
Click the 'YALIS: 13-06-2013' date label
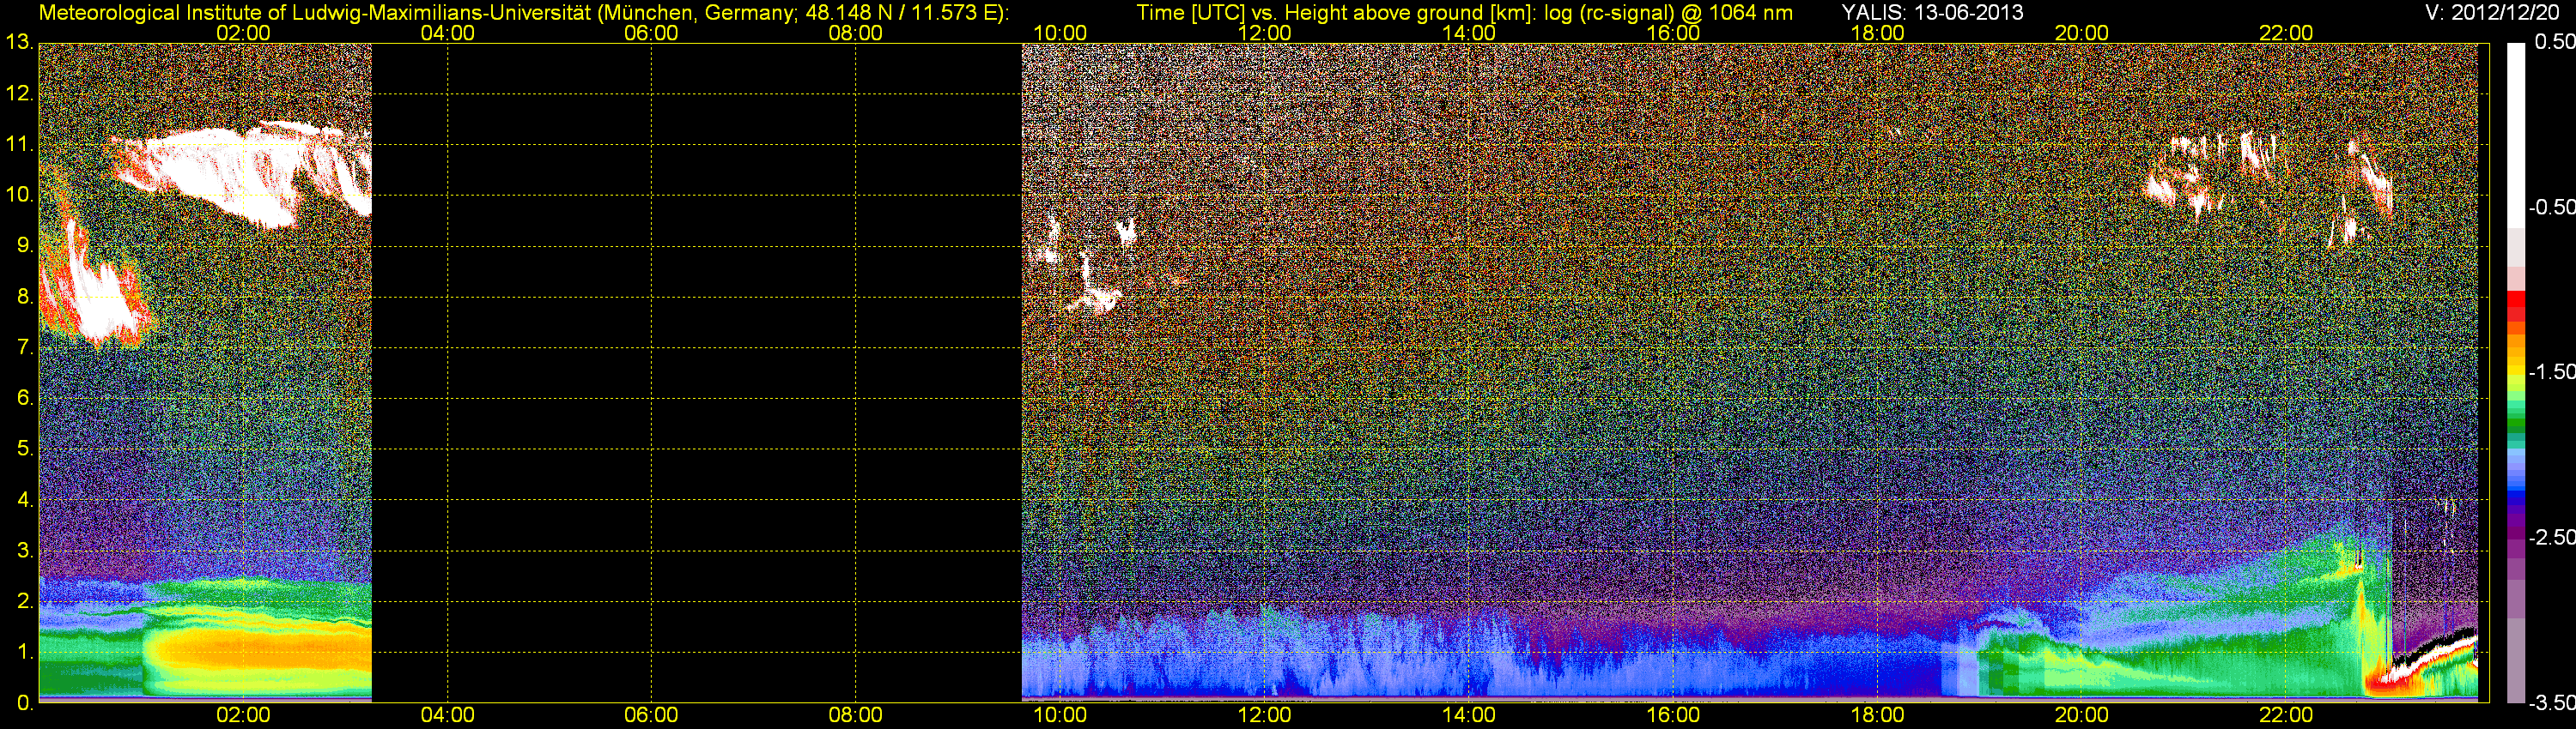[x=1933, y=12]
